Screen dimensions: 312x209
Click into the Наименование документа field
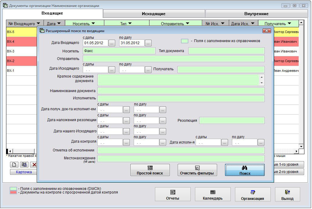point(181,91)
